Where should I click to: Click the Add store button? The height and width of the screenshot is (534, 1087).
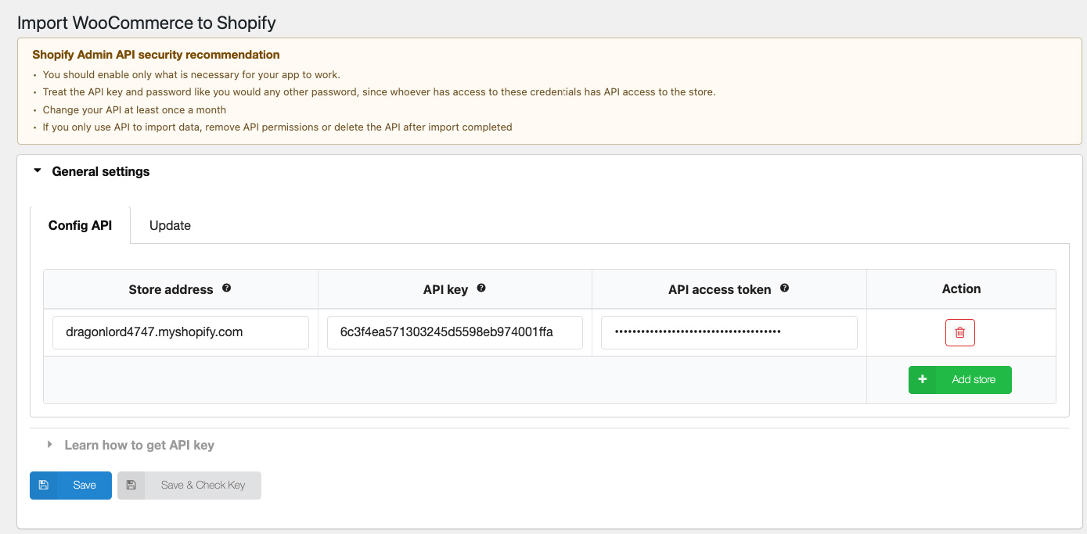tap(960, 379)
